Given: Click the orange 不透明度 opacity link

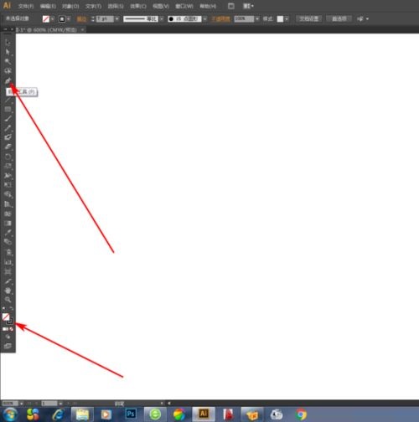Looking at the screenshot, I should click(x=220, y=18).
